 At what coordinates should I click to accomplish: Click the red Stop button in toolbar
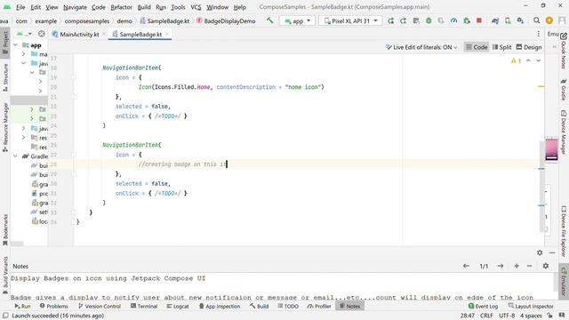click(479, 20)
